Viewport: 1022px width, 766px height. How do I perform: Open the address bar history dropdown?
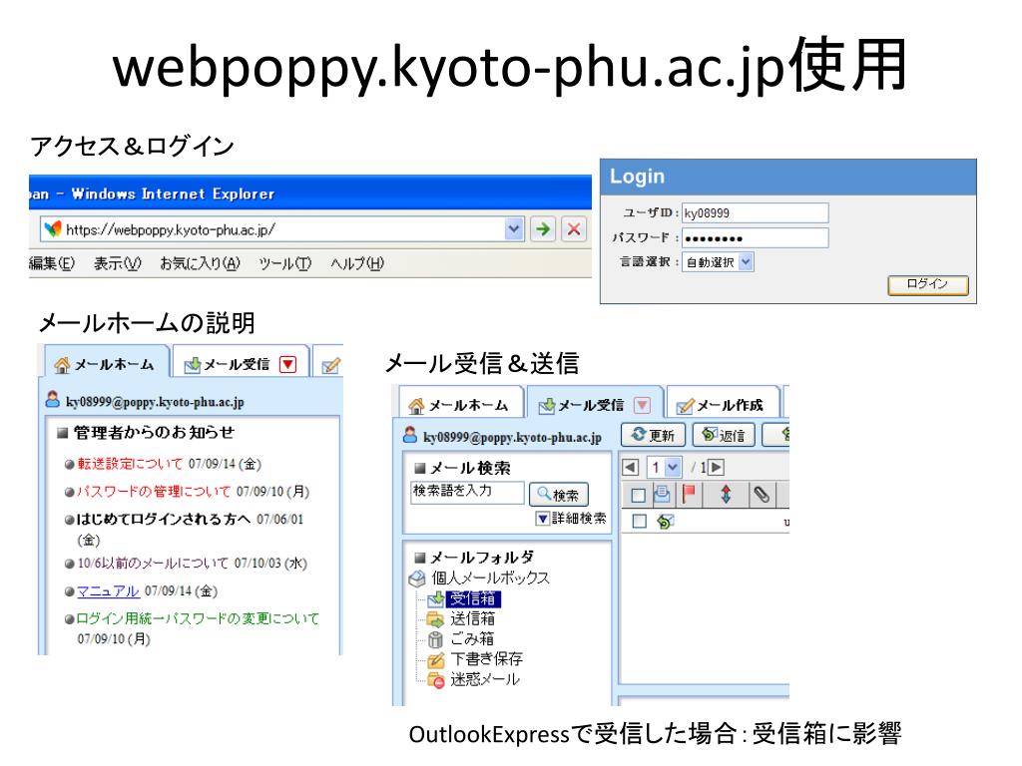tap(514, 229)
